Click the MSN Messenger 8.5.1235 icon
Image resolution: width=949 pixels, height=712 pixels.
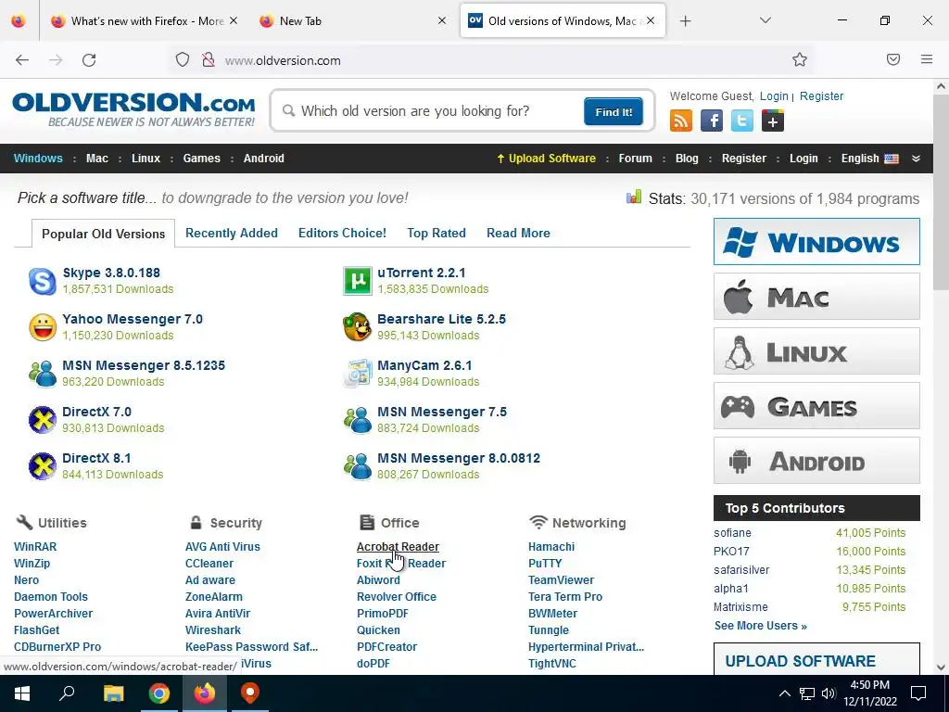(x=43, y=374)
